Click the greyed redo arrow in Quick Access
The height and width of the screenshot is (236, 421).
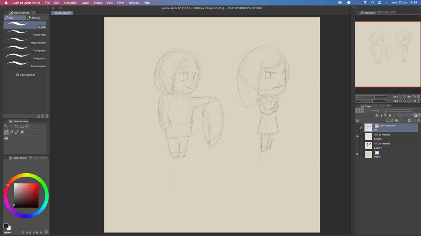[11, 126]
